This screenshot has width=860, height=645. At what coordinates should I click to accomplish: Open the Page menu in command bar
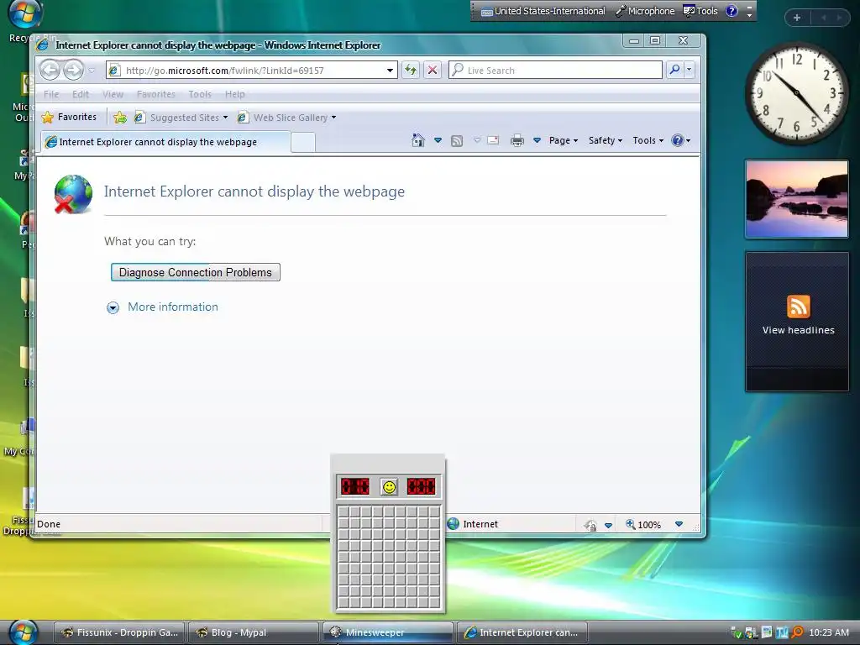click(x=564, y=140)
